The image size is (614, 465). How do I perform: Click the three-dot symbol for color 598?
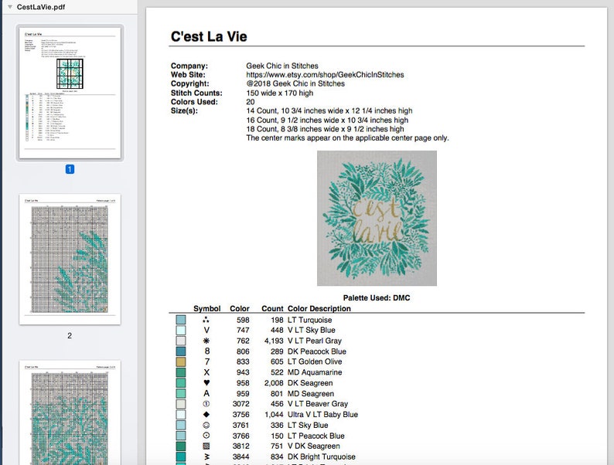[x=206, y=320]
